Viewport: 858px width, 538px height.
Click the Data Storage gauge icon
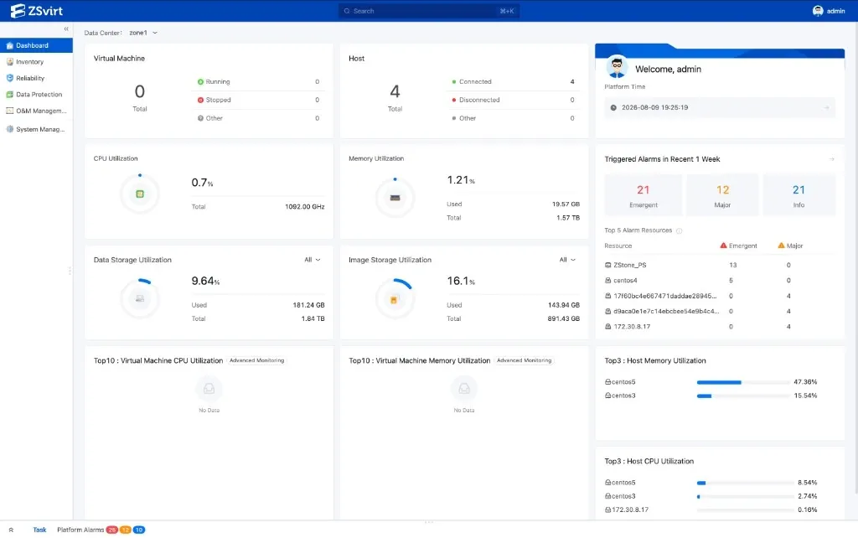140,299
